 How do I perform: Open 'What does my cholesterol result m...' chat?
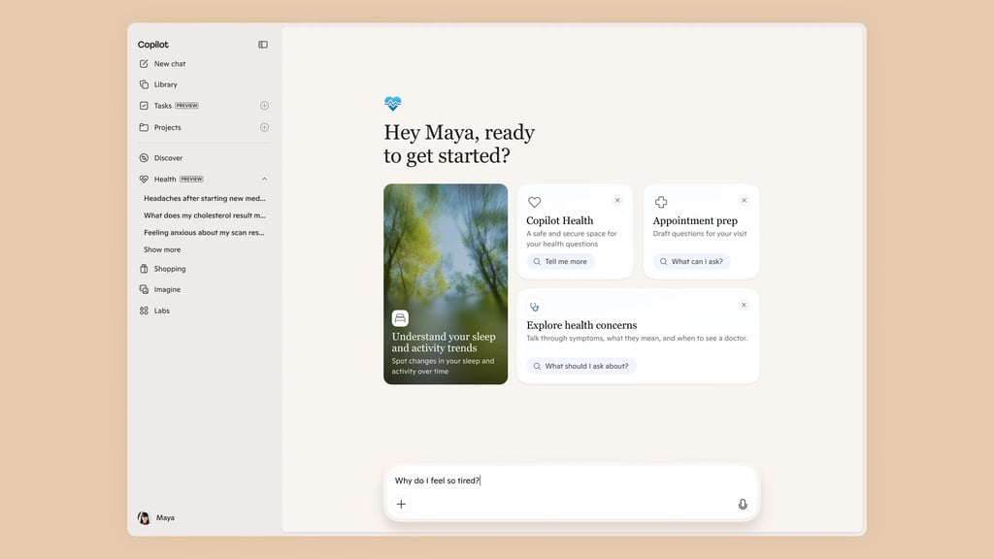[x=204, y=215]
